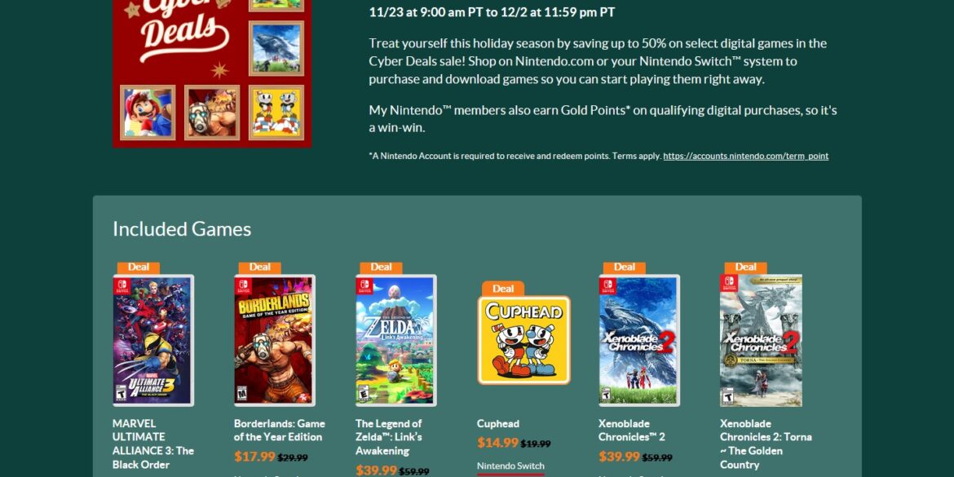This screenshot has width=954, height=477.
Task: Open the Borderlands Game of the Year cover
Action: coord(275,340)
